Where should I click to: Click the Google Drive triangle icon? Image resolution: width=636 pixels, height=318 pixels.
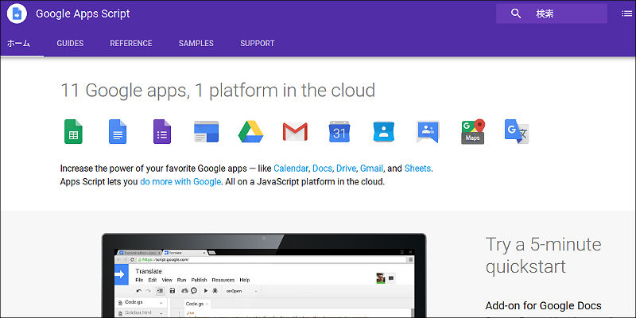[x=250, y=131]
